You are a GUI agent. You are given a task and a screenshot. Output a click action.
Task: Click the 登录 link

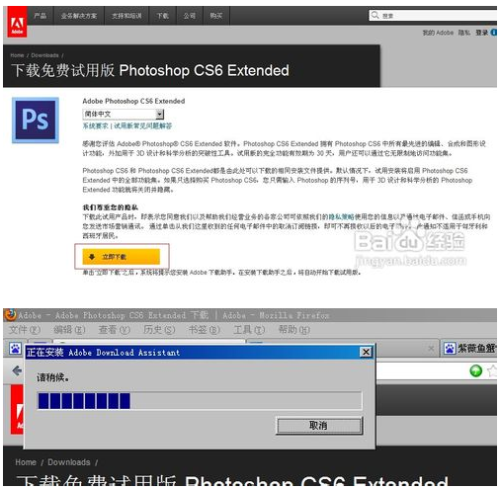coord(481,33)
